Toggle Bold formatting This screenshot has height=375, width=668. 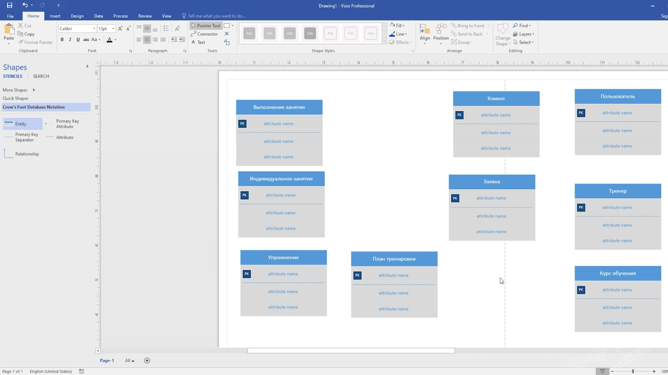point(62,40)
